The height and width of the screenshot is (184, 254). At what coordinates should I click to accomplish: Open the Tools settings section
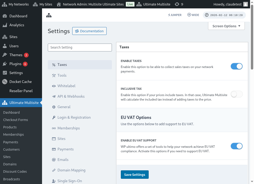click(x=80, y=75)
